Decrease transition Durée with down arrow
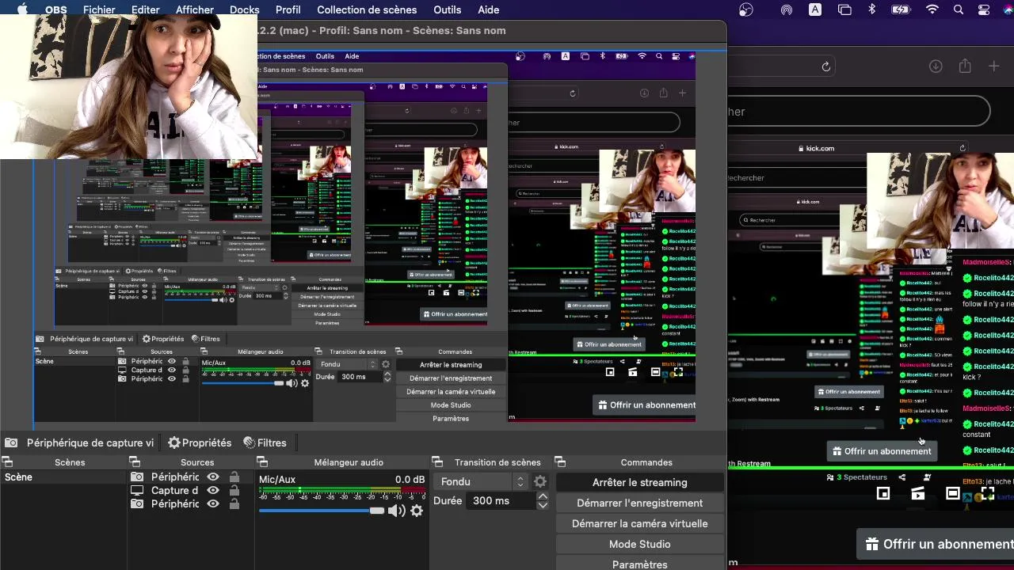Image resolution: width=1014 pixels, height=570 pixels. pyautogui.click(x=543, y=505)
